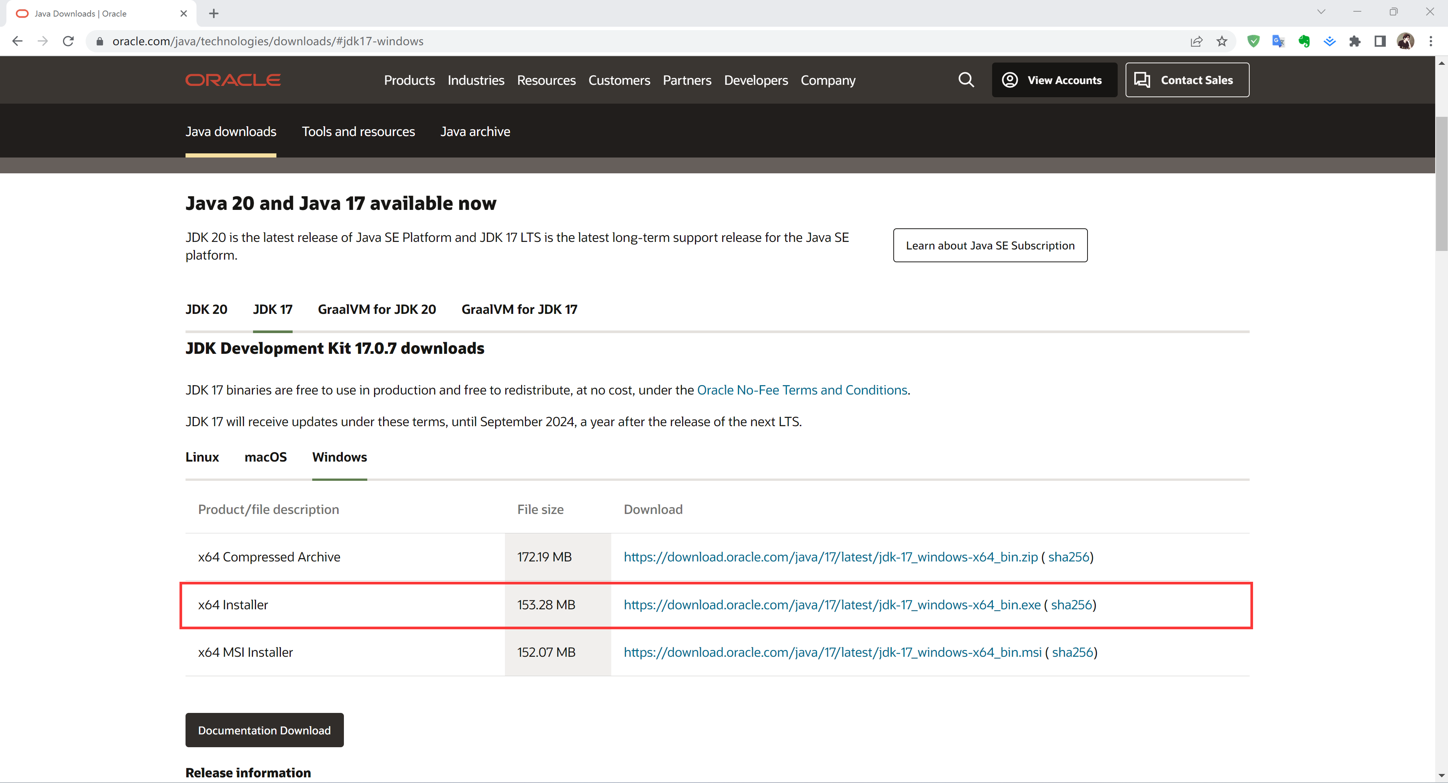Click the browser forward arrow
Screen dimensions: 1448x783
pyautogui.click(x=43, y=41)
